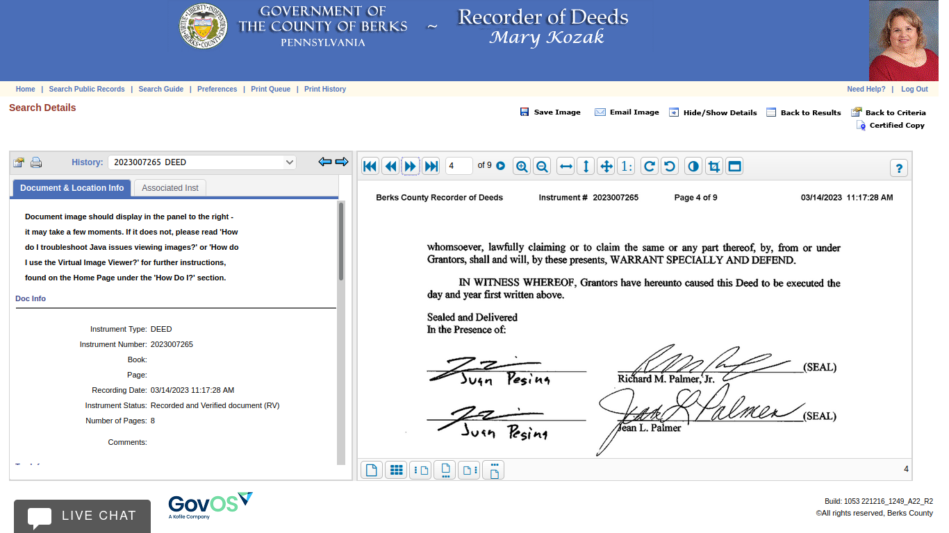The height and width of the screenshot is (533, 949).
Task: Rotate image counterclockwise
Action: tap(670, 166)
